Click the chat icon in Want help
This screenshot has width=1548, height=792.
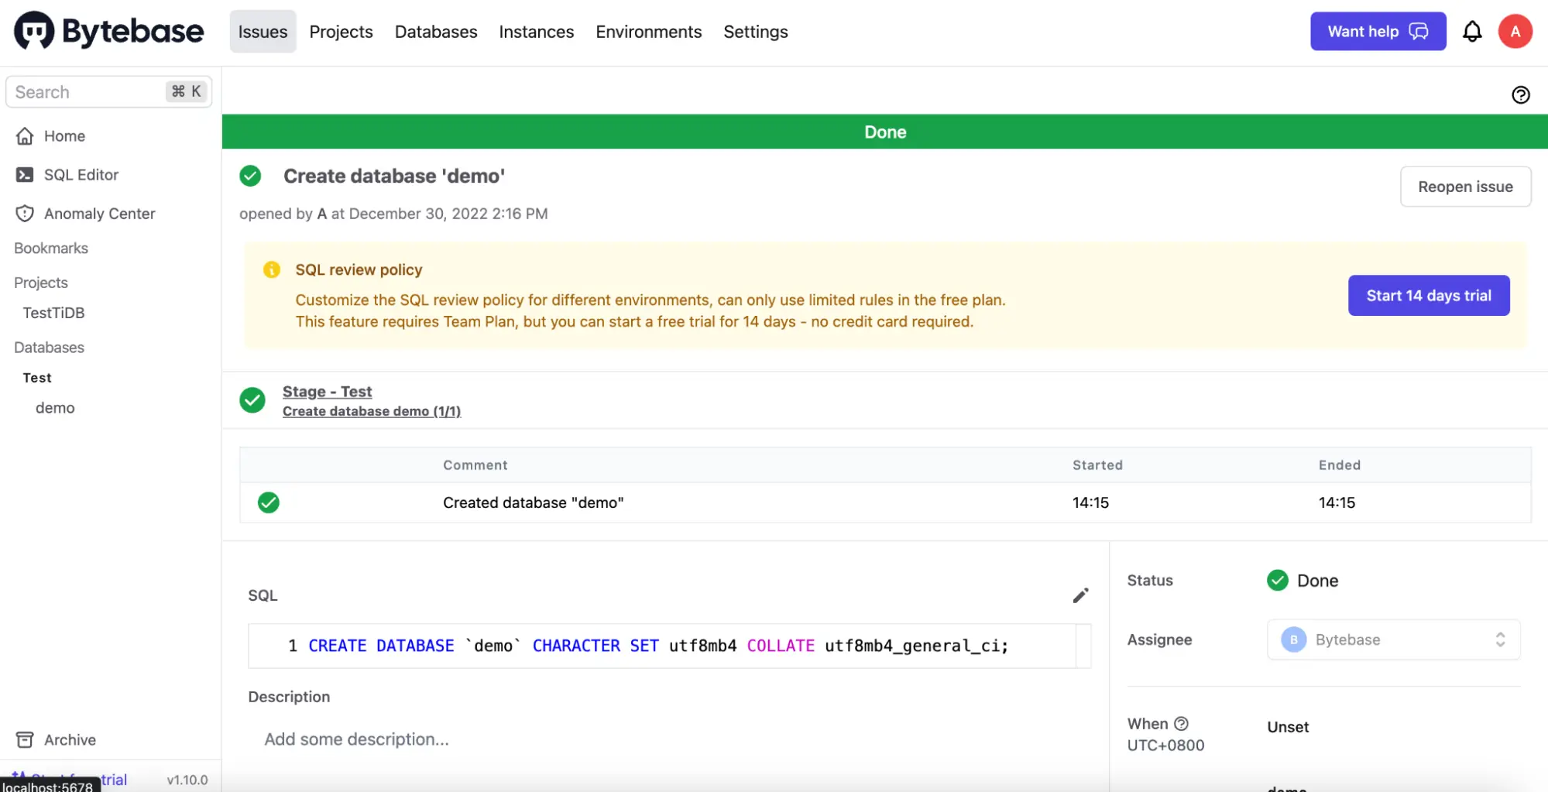(1419, 32)
